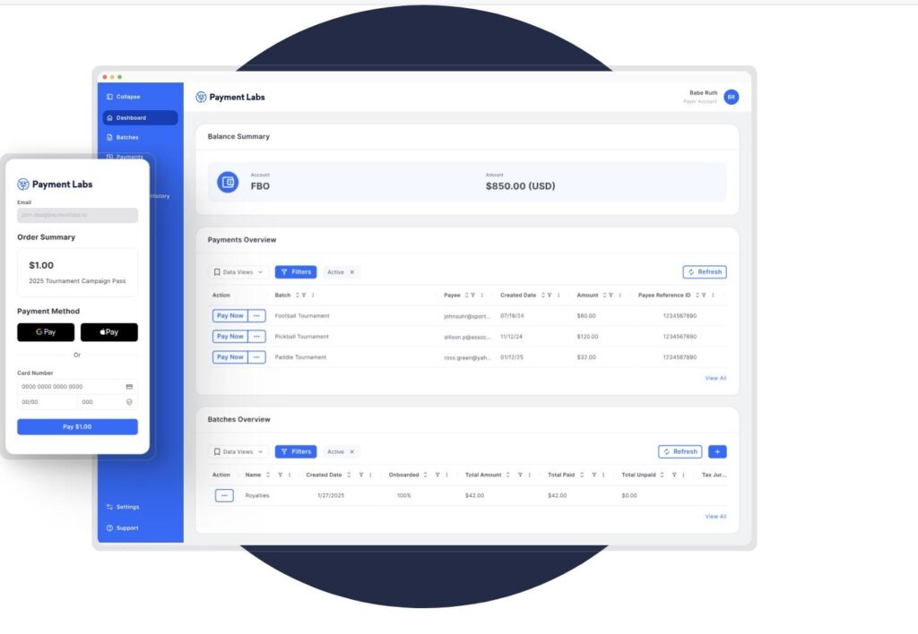Collapse the sidebar using the Collapse item
This screenshot has width=918, height=634.
tap(124, 97)
